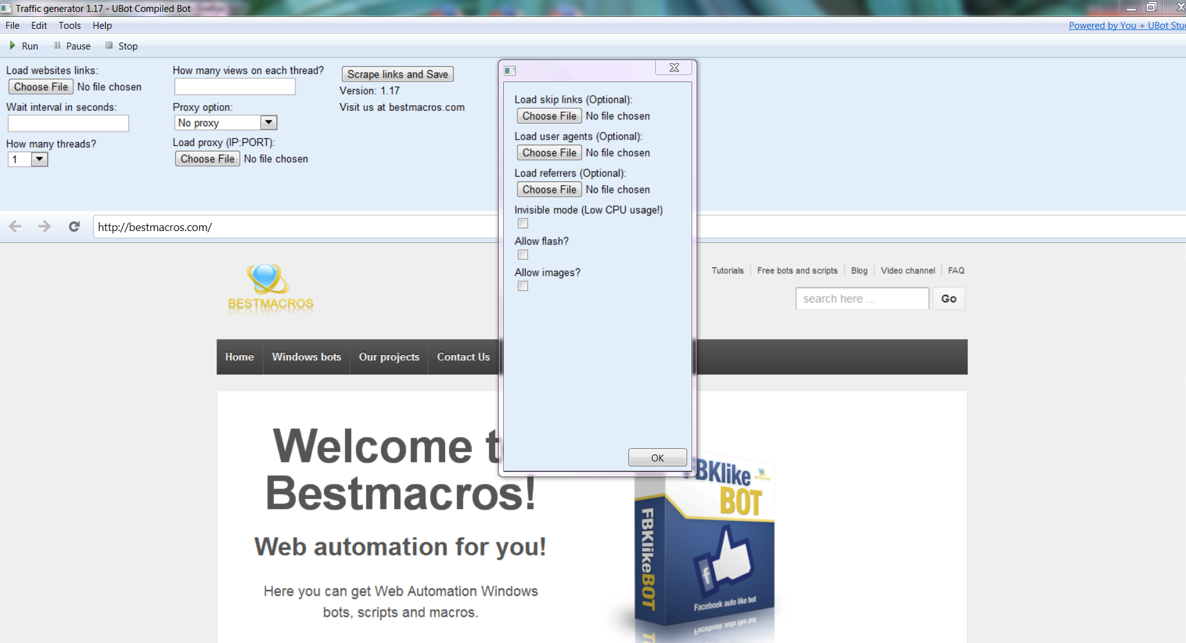Tick the Allow images checkbox

pyautogui.click(x=523, y=286)
